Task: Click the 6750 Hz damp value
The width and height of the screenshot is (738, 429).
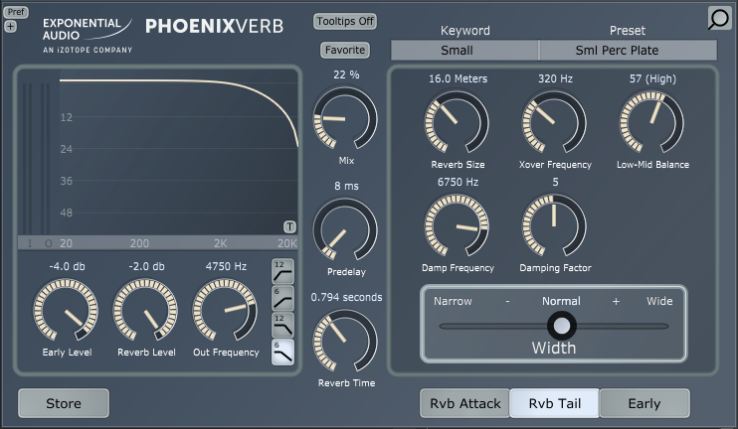Action: click(x=458, y=183)
